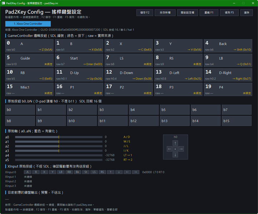Click the W / S axis binding
The height and width of the screenshot is (214, 258).
pyautogui.click(x=127, y=142)
